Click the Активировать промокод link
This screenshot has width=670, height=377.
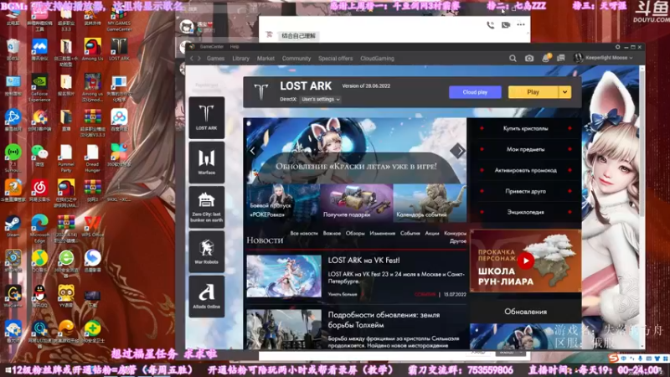525,170
